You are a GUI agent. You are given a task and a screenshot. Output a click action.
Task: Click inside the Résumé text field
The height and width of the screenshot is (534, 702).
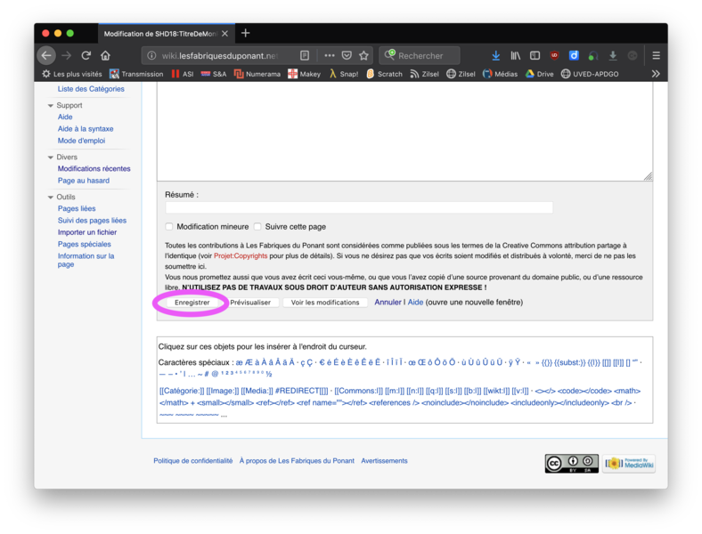point(358,207)
